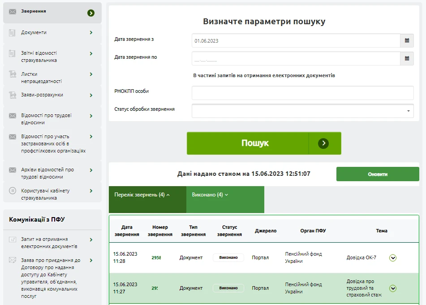The height and width of the screenshot is (305, 426).
Task: Click icon next to Користувачі кабінету страхувальника
Action: [13, 191]
